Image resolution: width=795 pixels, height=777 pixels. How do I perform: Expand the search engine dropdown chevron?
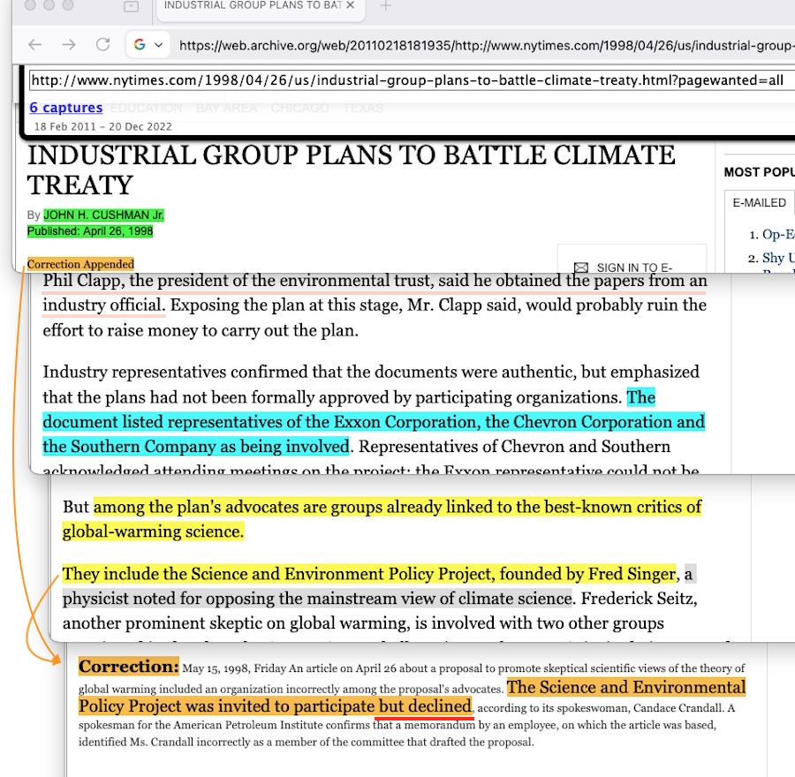(x=159, y=45)
